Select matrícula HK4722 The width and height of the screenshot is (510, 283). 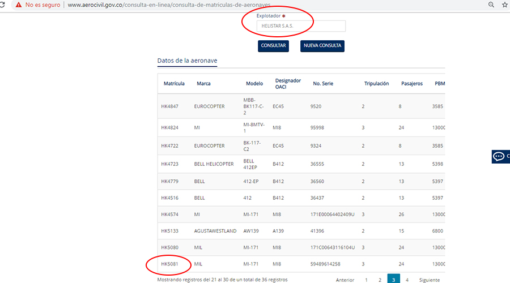(x=170, y=146)
